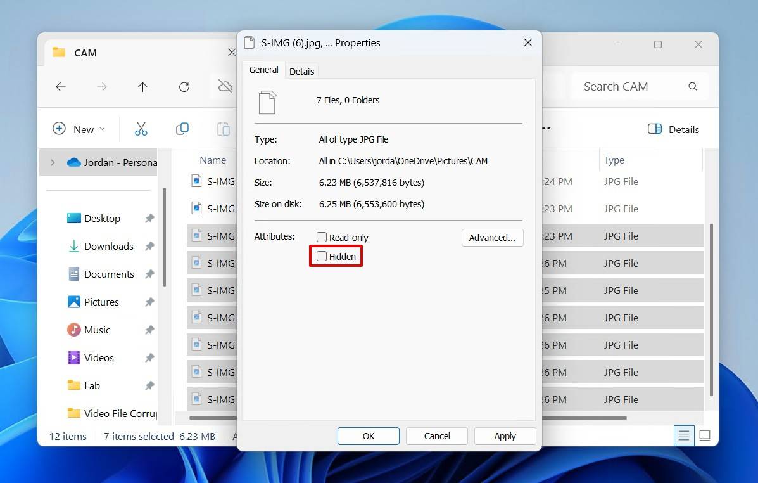This screenshot has height=483, width=758.
Task: Toggle the Details pane button
Action: point(674,129)
